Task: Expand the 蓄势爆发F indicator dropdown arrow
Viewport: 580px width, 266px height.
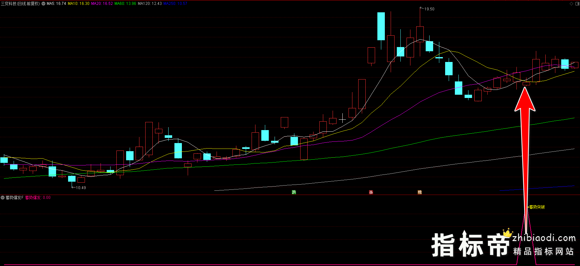Action: coord(3,198)
